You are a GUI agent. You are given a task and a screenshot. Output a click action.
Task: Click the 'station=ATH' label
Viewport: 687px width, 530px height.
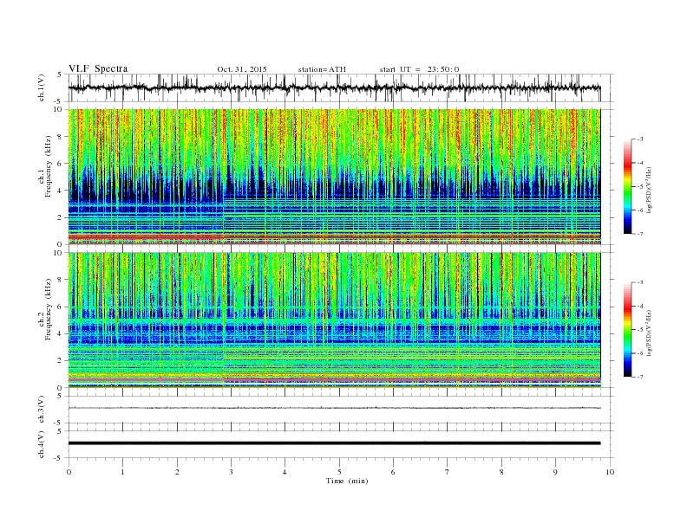[x=322, y=69]
